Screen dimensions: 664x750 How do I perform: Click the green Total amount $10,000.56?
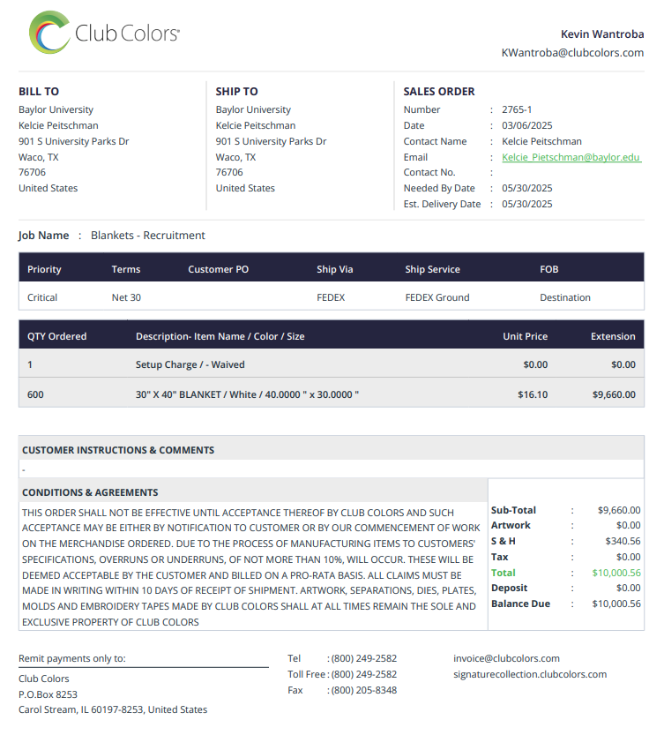[x=616, y=573]
